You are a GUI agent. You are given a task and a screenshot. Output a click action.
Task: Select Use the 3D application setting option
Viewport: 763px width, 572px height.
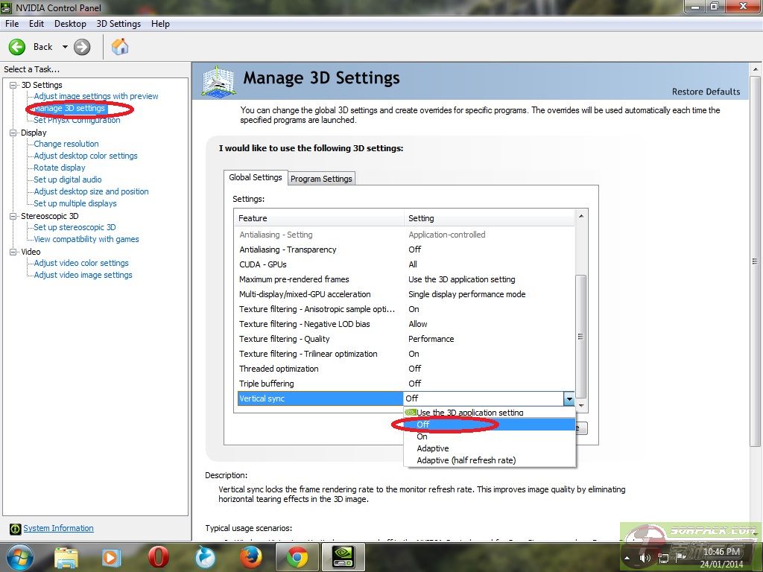coord(469,413)
